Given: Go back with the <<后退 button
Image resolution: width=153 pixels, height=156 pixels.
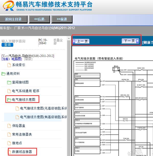Looking at the screenshot, I should (x=39, y=19).
